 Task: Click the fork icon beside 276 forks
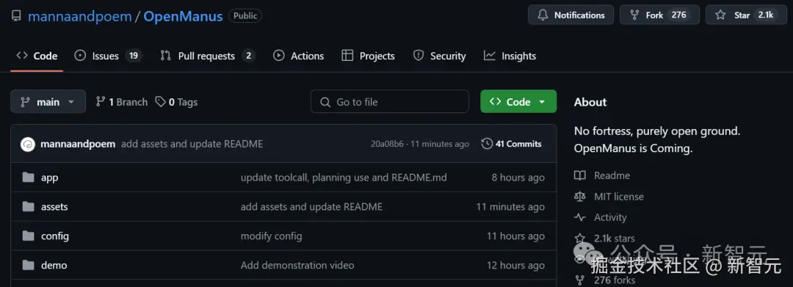[x=579, y=280]
